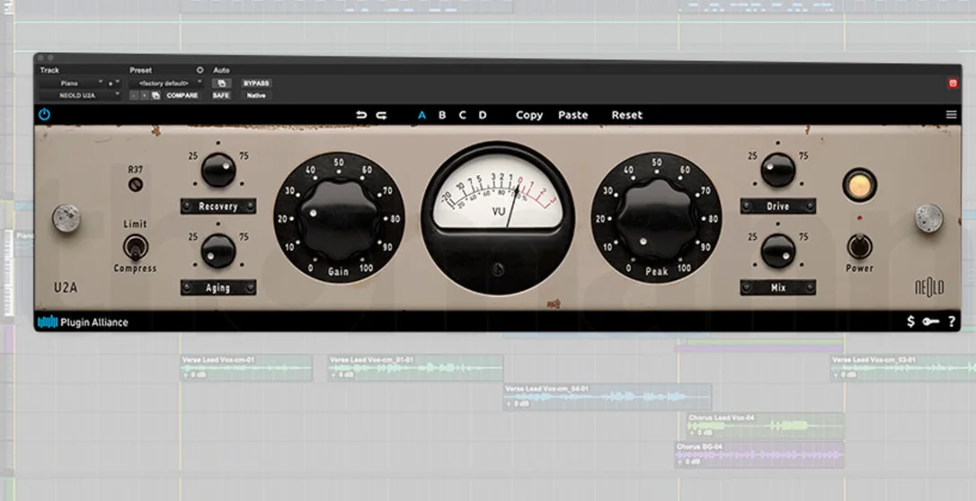Click the large Peak knob
This screenshot has width=976, height=501.
tap(656, 219)
